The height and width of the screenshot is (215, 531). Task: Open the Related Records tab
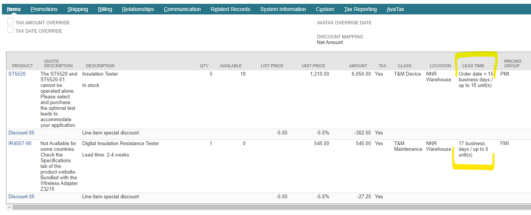[x=231, y=9]
